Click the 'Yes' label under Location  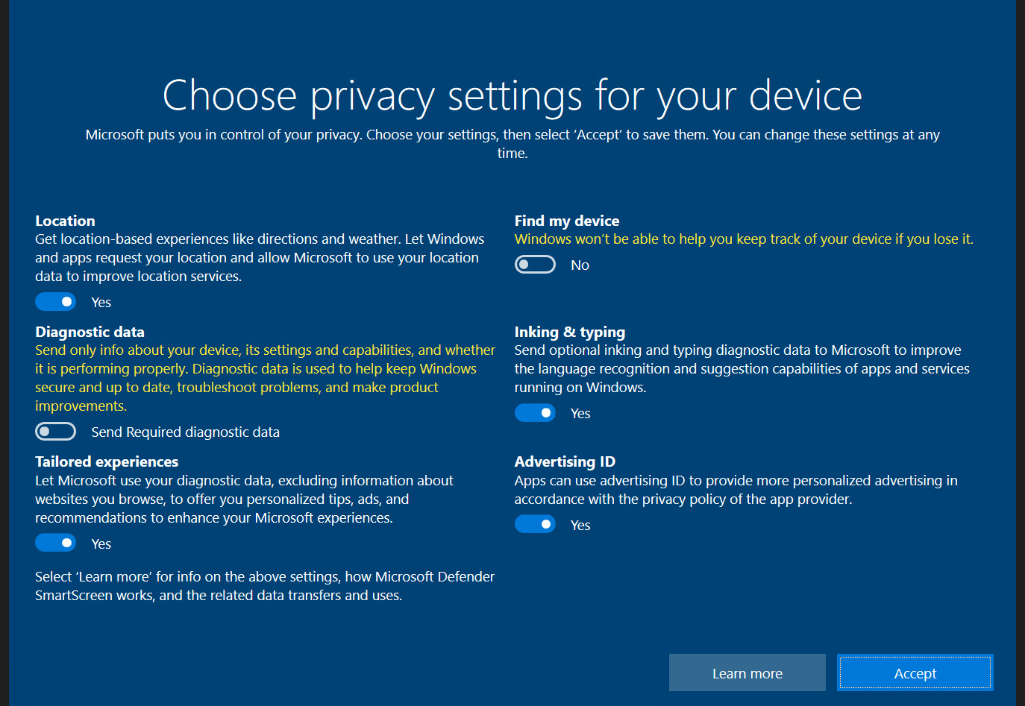[x=101, y=303]
